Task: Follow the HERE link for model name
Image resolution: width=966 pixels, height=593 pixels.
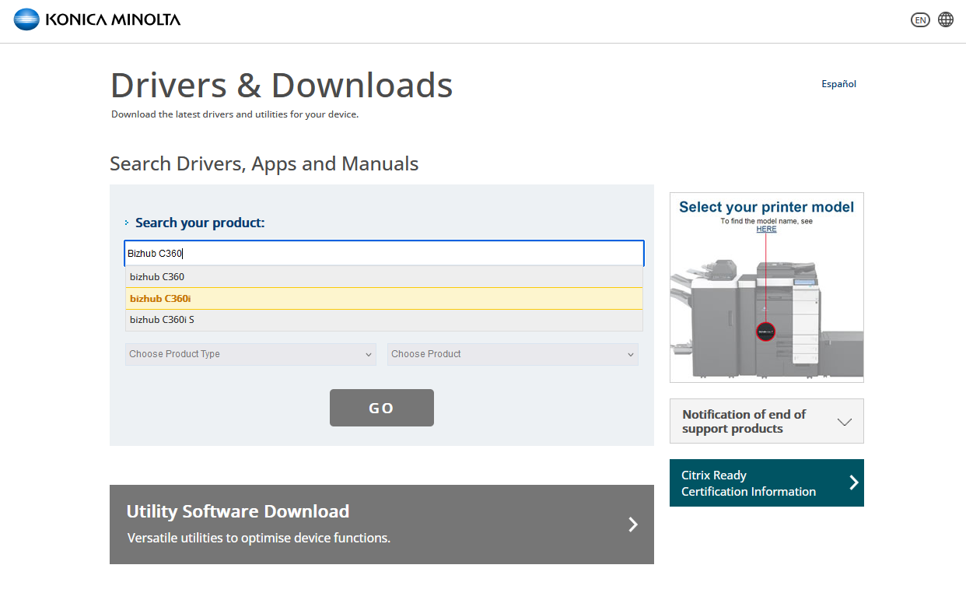Action: tap(766, 229)
